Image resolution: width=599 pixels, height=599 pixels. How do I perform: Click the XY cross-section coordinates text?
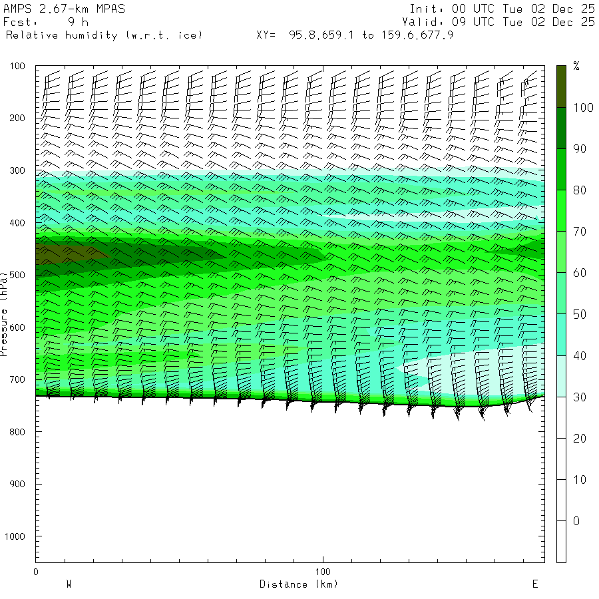coord(355,35)
